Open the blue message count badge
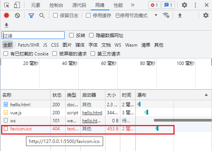This screenshot has height=151, width=212. point(168,5)
